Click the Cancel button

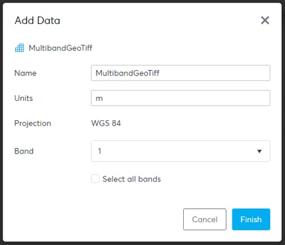click(204, 220)
